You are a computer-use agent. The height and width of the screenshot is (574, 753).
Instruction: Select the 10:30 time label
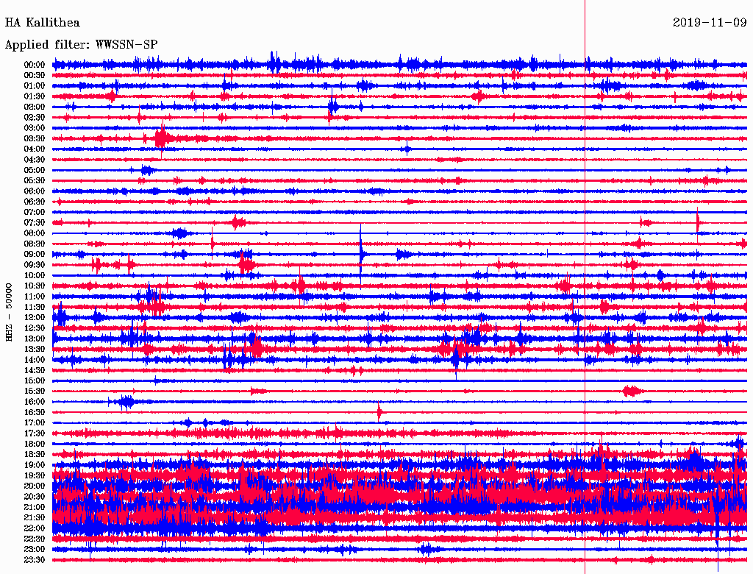35,286
